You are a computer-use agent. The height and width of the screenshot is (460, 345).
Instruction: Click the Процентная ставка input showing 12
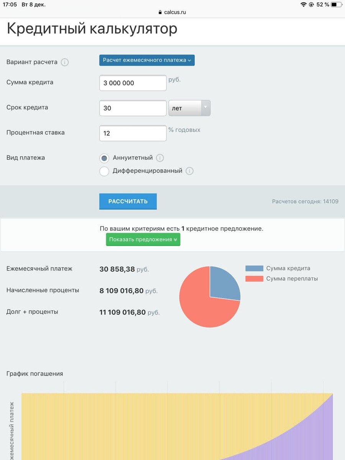[132, 133]
